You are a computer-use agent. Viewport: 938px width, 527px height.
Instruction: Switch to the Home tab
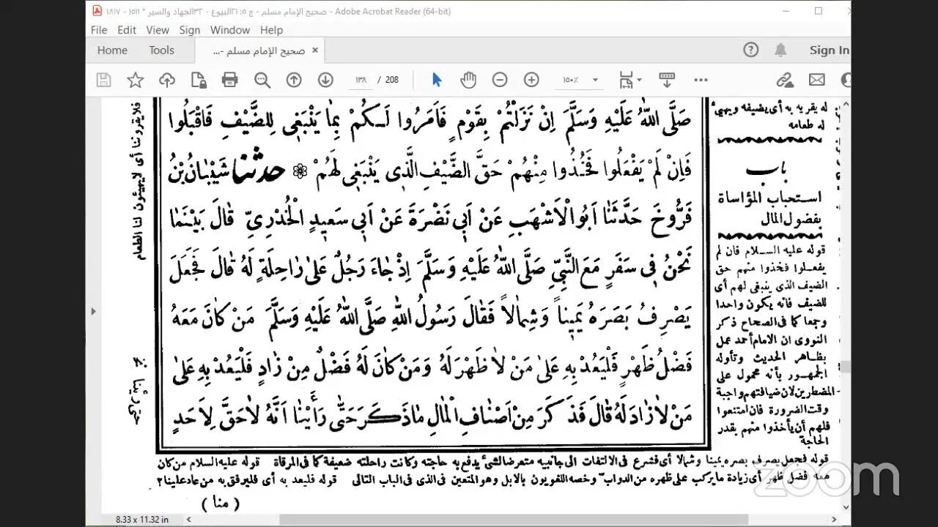[112, 50]
